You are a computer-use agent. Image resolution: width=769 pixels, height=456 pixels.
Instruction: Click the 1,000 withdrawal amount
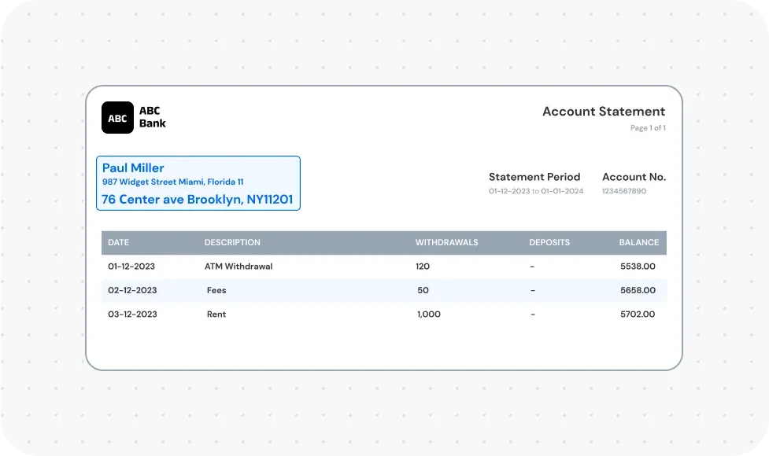[x=428, y=314]
